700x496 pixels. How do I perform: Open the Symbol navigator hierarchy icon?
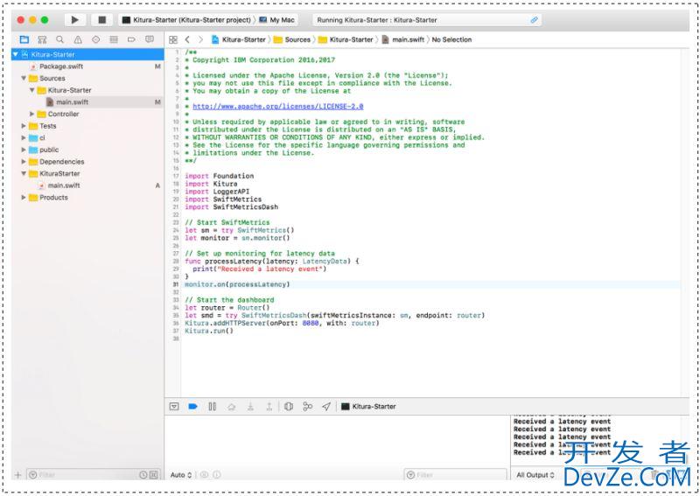pyautogui.click(x=42, y=39)
